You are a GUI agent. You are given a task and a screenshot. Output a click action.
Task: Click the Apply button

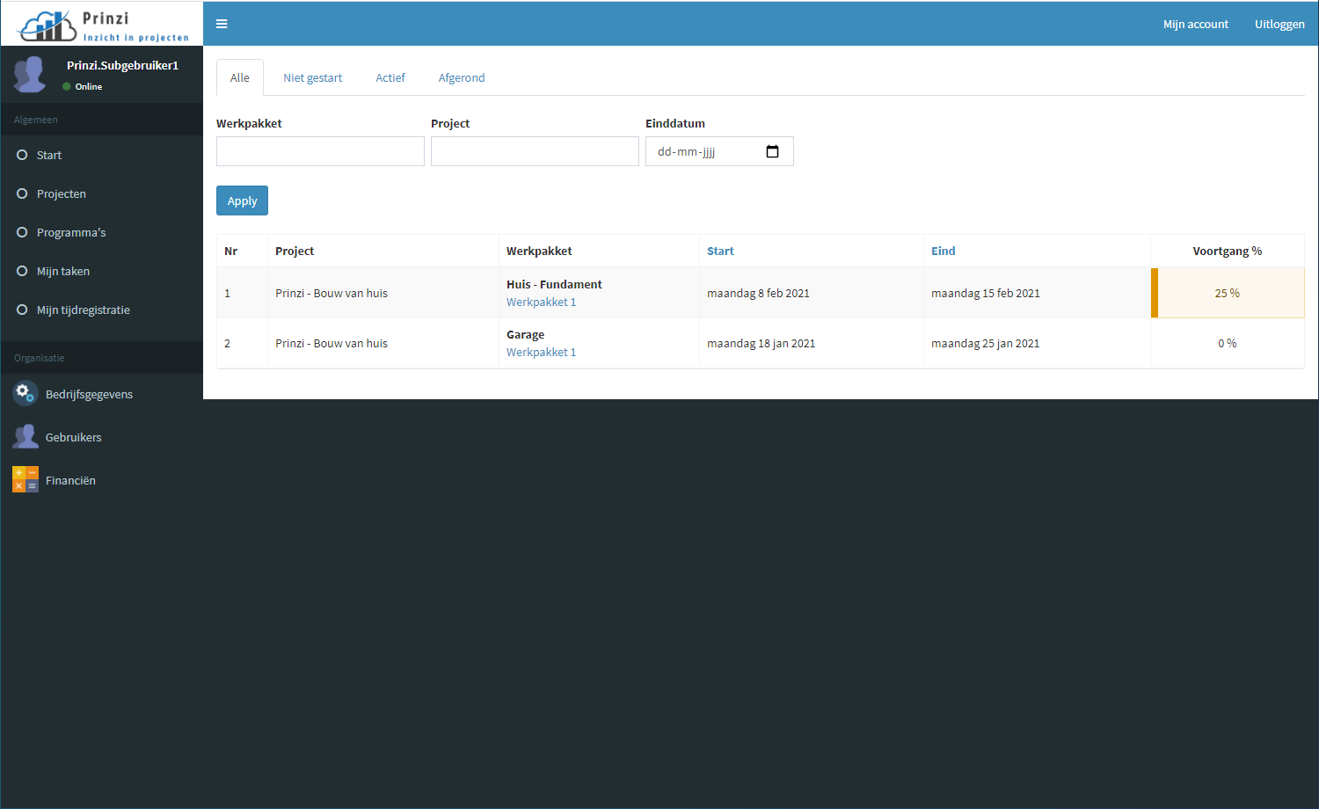[x=242, y=200]
